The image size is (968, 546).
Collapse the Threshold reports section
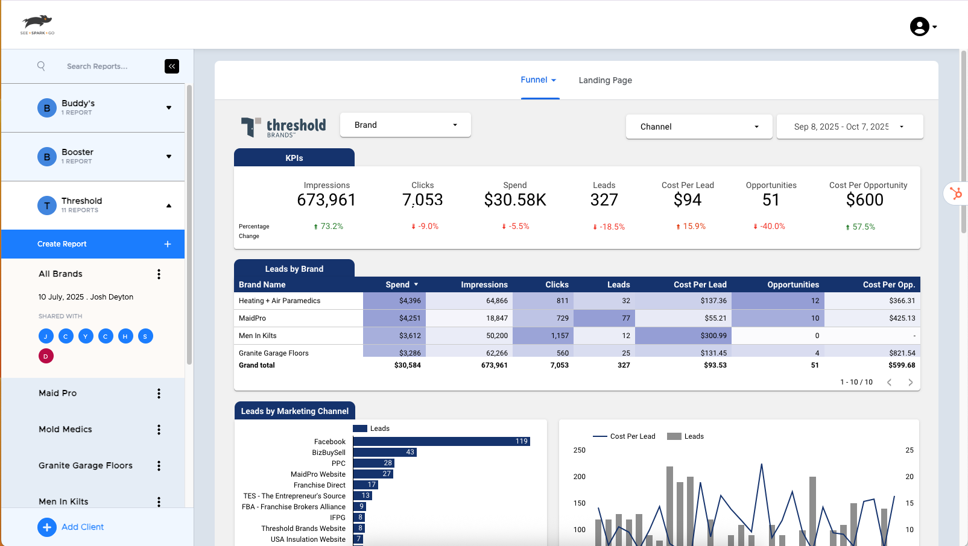pyautogui.click(x=169, y=205)
